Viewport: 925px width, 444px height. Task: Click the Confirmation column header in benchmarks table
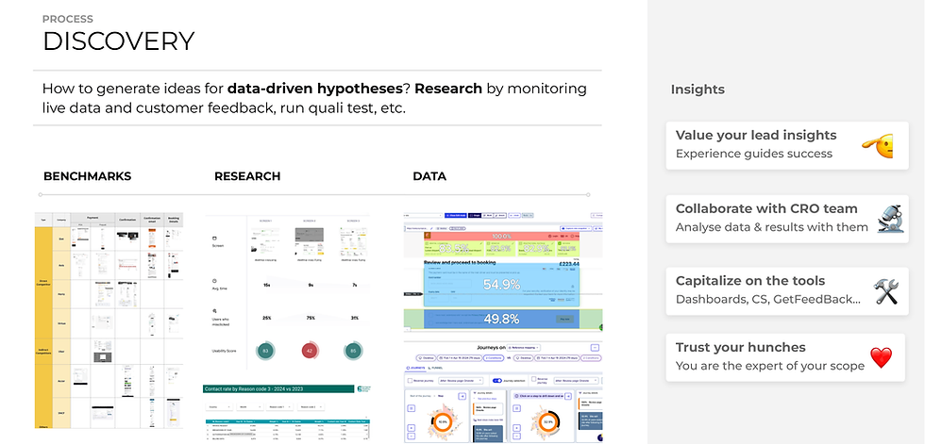[128, 219]
